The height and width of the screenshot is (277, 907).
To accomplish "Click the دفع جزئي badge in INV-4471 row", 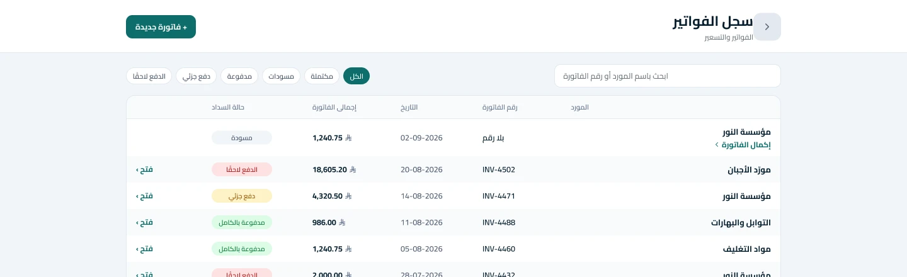I will click(242, 196).
